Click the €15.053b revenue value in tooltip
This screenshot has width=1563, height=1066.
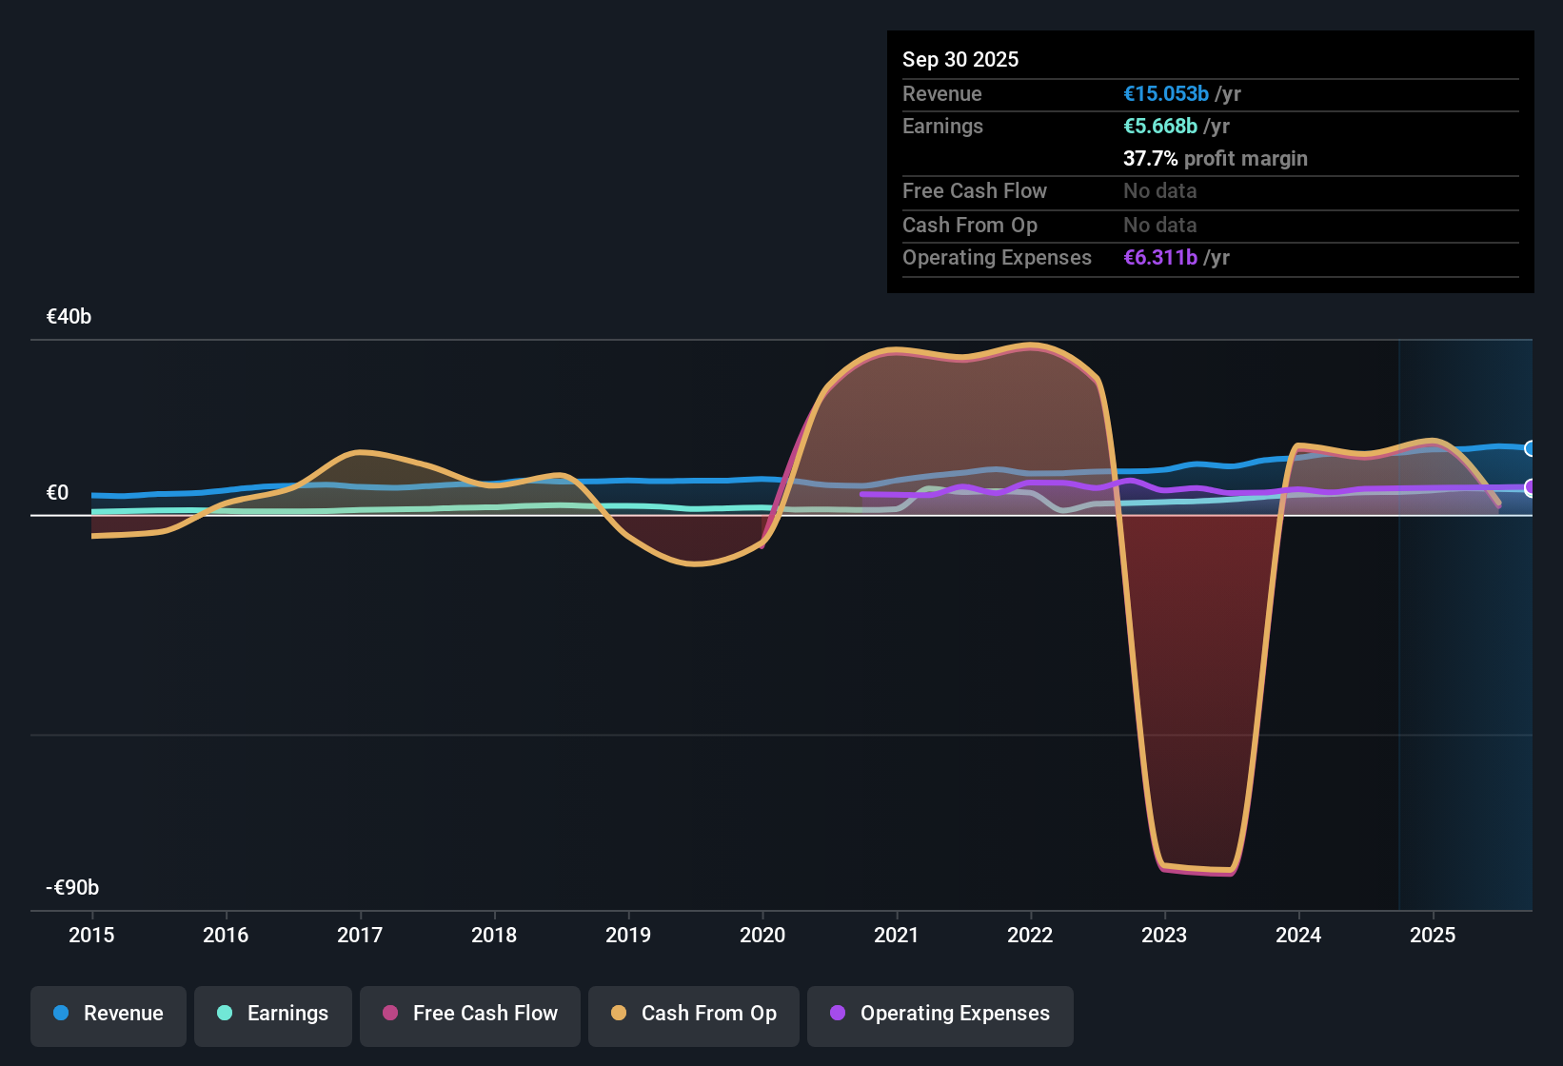coord(1166,94)
